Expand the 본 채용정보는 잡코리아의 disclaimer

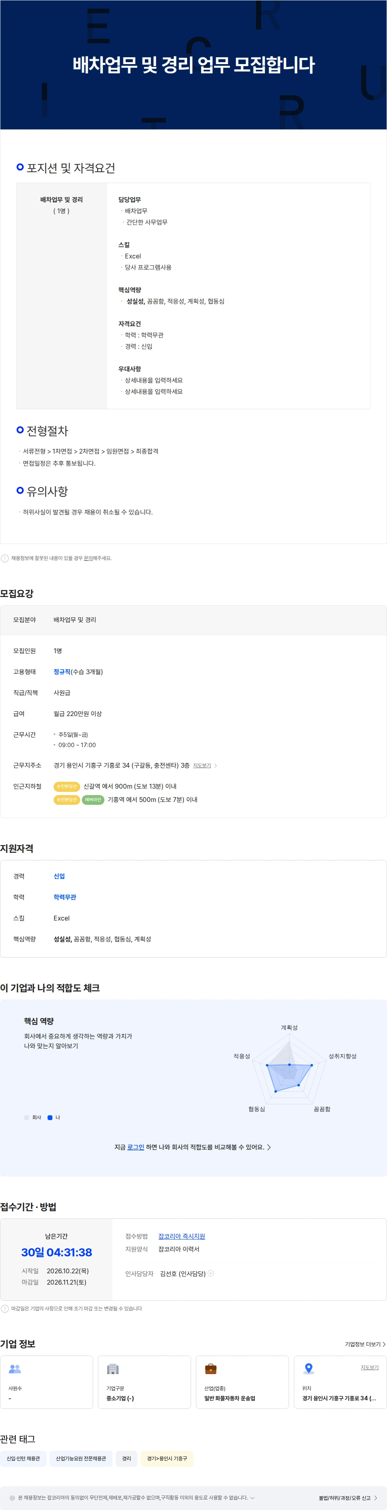point(252,1498)
